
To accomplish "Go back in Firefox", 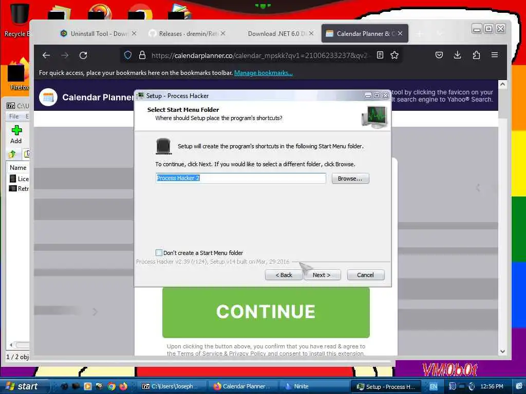I will [46, 55].
